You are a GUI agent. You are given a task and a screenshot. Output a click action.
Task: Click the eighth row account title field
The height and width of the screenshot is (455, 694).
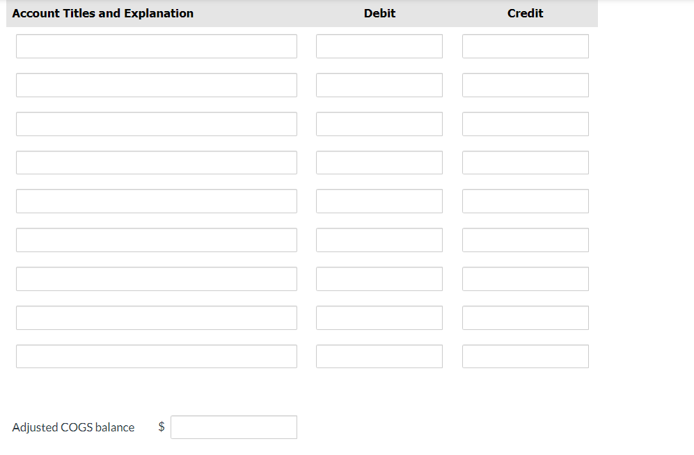[x=156, y=317]
